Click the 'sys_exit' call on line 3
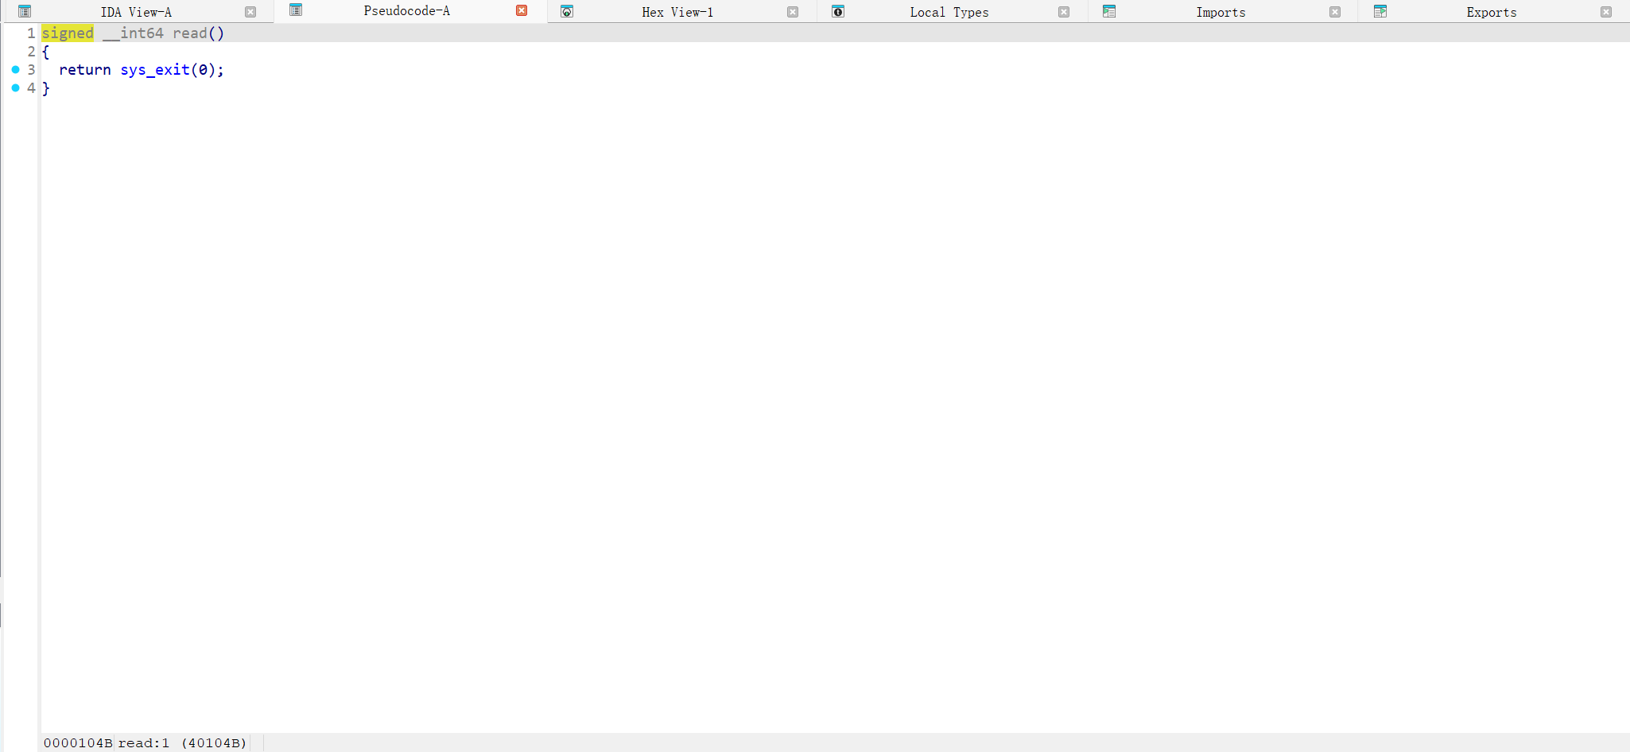This screenshot has width=1630, height=752. (x=155, y=70)
